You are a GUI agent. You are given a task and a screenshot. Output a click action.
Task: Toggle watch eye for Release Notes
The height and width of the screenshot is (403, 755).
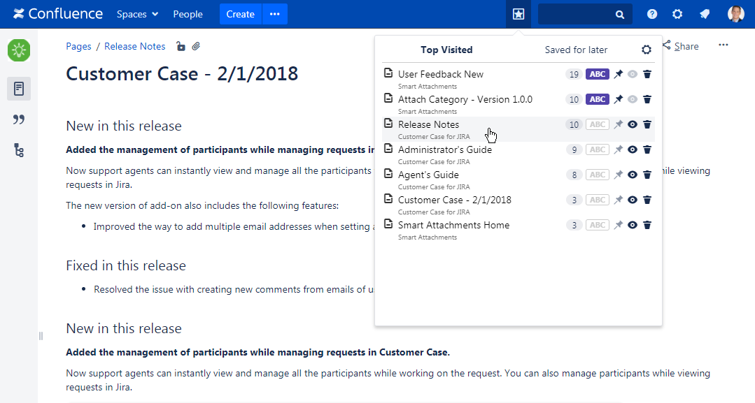click(633, 125)
